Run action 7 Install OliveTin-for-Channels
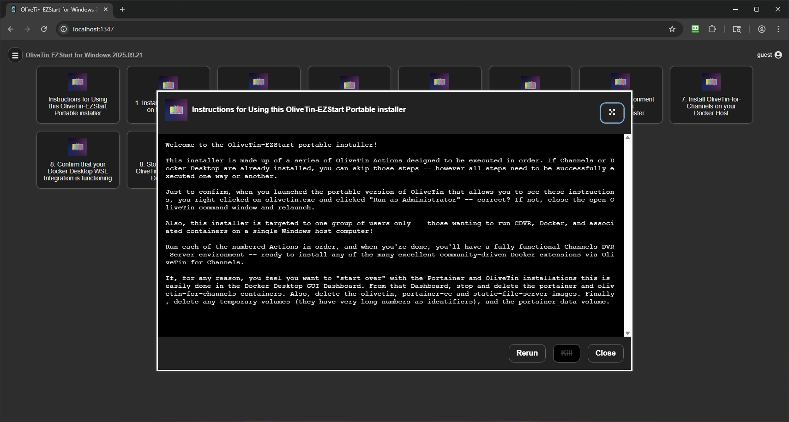Viewport: 789px width, 422px height. 711,95
